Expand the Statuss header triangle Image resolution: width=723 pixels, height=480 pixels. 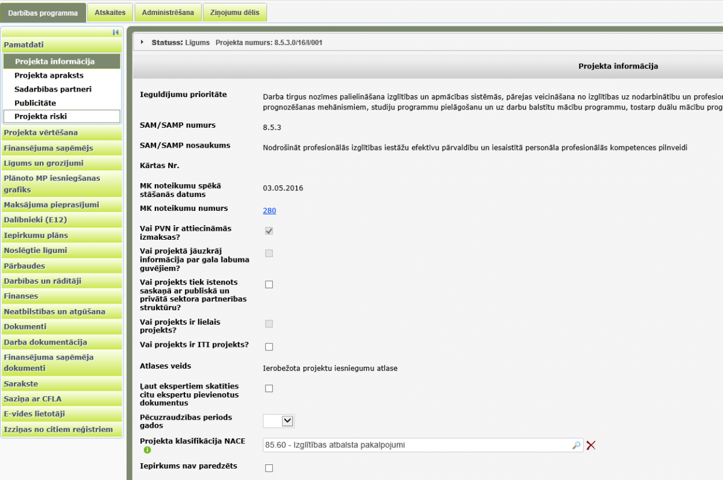point(142,42)
